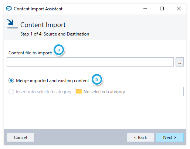Click the Content Import Assistant title text
This screenshot has height=149, width=190.
pos(38,9)
